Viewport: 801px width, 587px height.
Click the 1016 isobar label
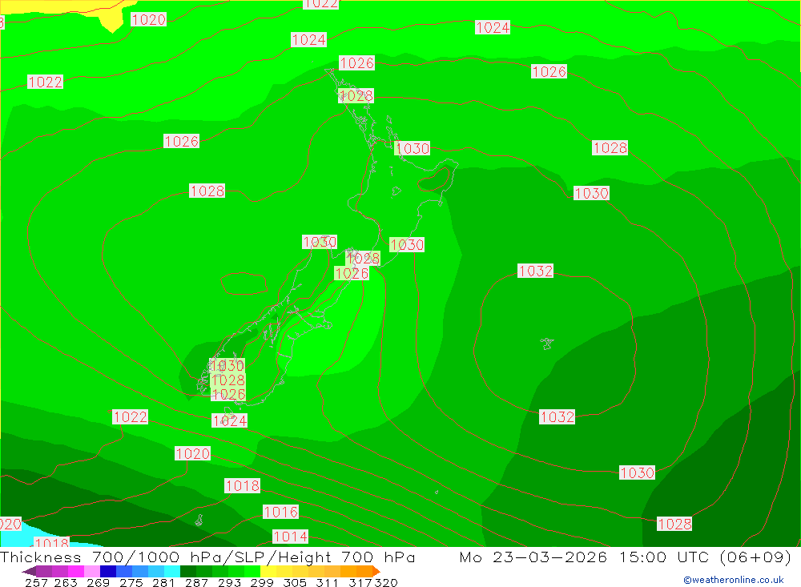coord(280,512)
